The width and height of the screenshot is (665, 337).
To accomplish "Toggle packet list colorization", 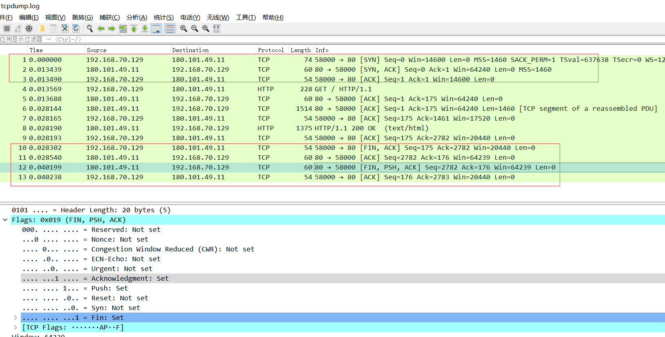I will tap(170, 29).
